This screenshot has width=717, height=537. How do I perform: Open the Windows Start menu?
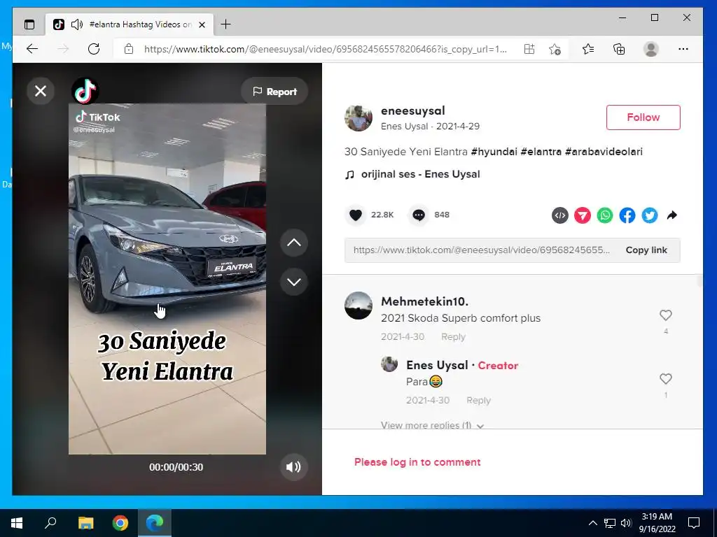[17, 523]
